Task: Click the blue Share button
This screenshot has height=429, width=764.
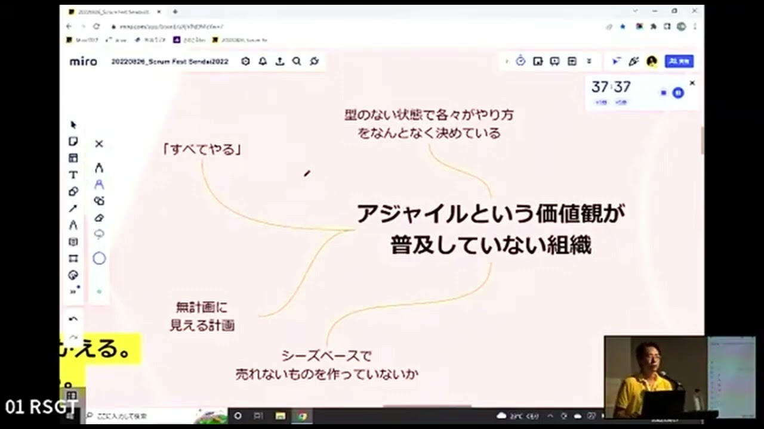Action: tap(679, 61)
